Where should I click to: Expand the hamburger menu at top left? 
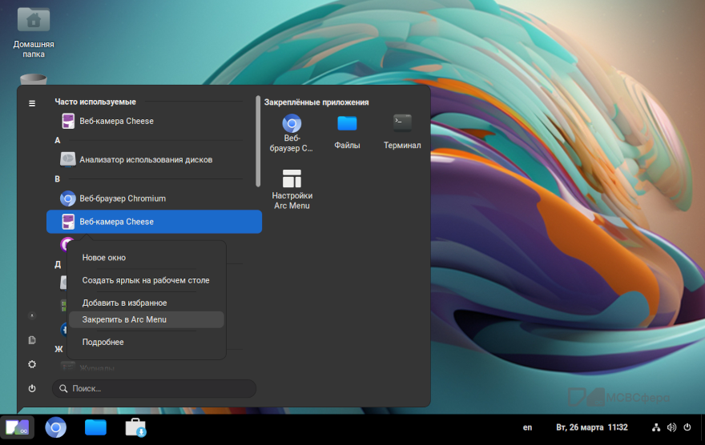coord(32,103)
